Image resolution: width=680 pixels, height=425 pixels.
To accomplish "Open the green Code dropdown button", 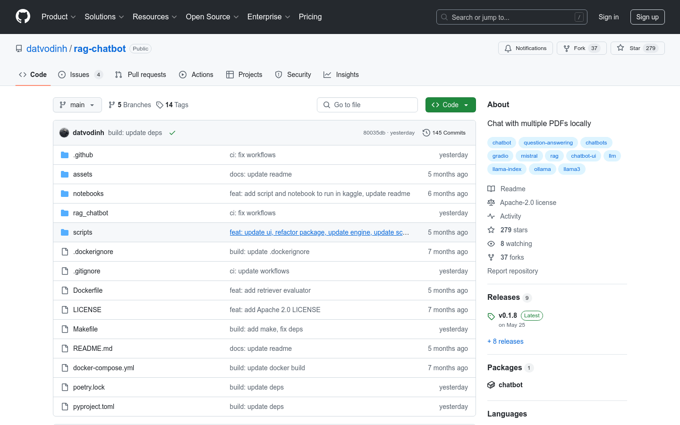I will pyautogui.click(x=450, y=105).
